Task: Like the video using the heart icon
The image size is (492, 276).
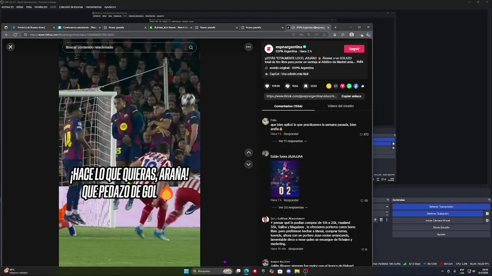Action: click(x=267, y=86)
